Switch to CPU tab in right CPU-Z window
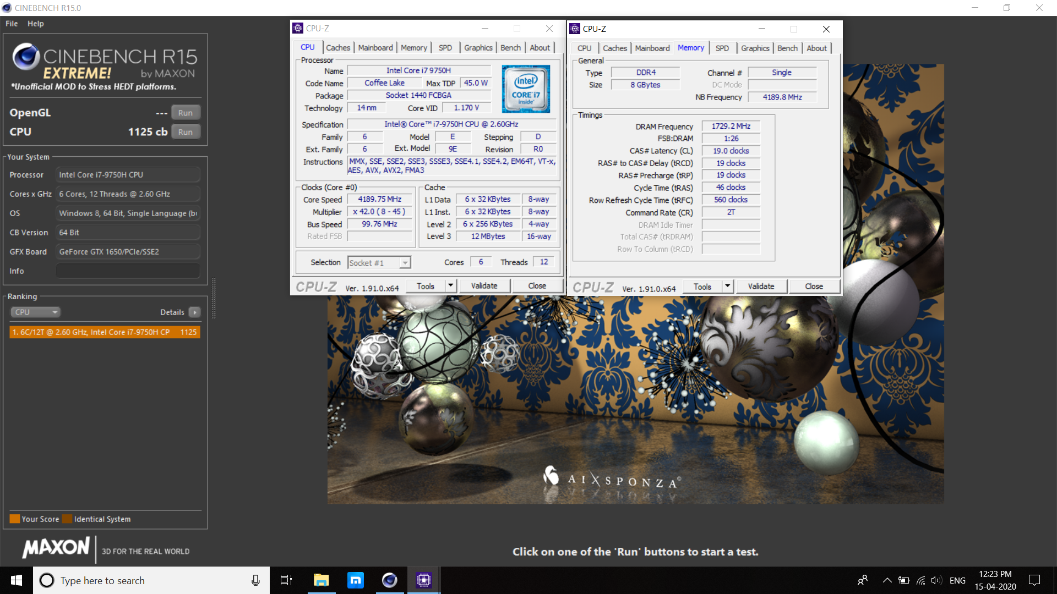Image resolution: width=1057 pixels, height=594 pixels. pos(585,48)
